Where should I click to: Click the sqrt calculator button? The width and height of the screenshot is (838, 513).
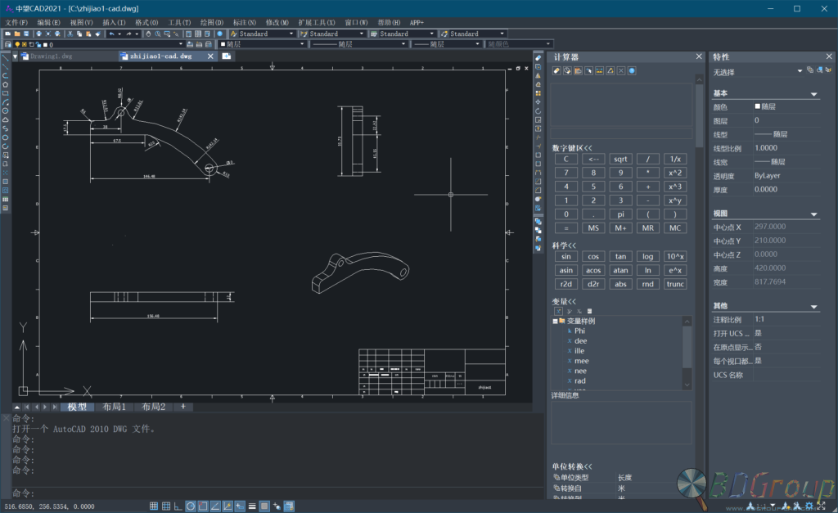click(x=620, y=159)
